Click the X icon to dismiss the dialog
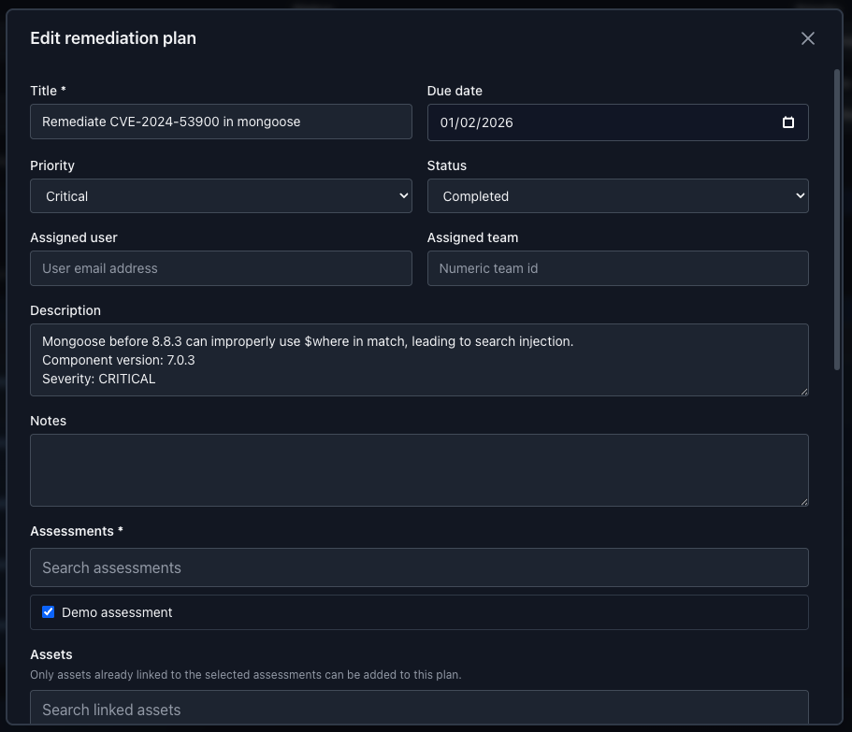 pos(807,38)
